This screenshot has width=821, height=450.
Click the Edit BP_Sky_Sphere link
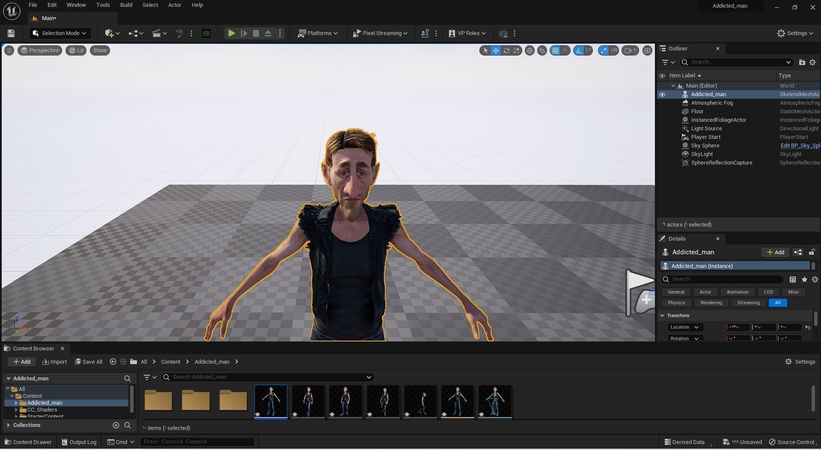[800, 146]
